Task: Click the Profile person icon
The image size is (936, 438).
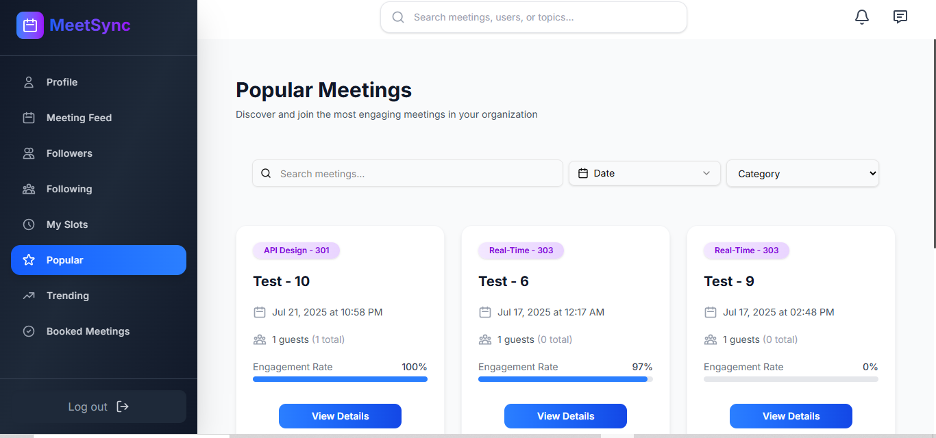Action: pyautogui.click(x=29, y=82)
